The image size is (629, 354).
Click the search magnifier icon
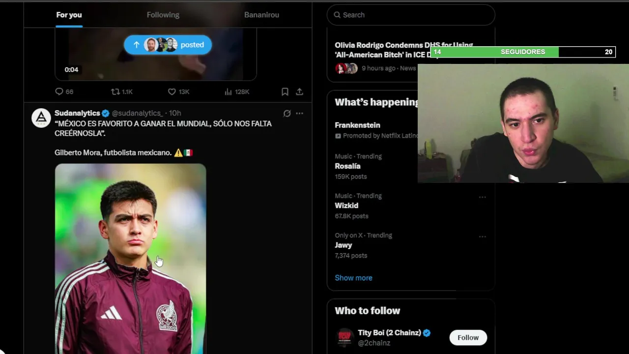337,15
